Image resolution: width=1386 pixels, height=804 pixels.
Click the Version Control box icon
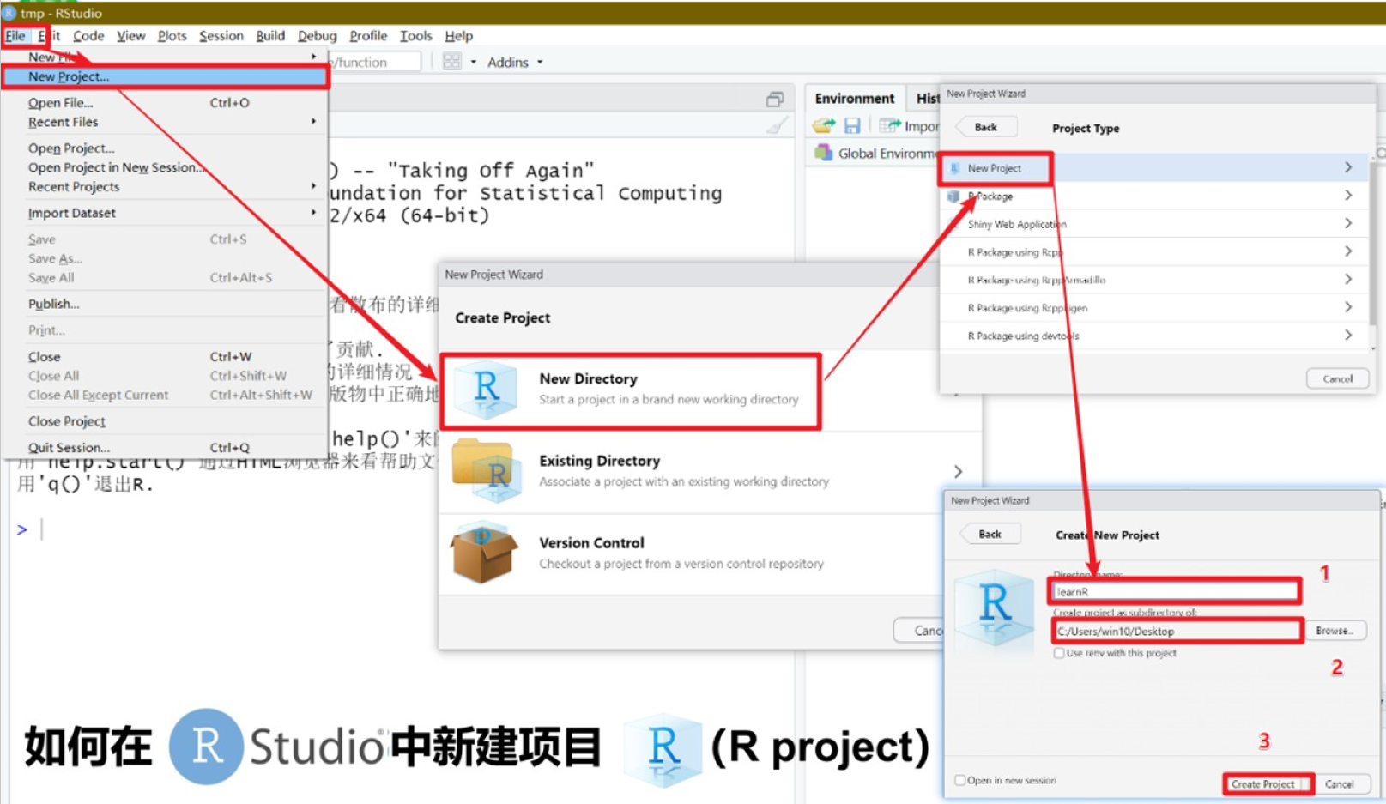click(x=484, y=553)
